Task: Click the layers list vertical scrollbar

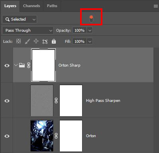Action: tap(156, 100)
